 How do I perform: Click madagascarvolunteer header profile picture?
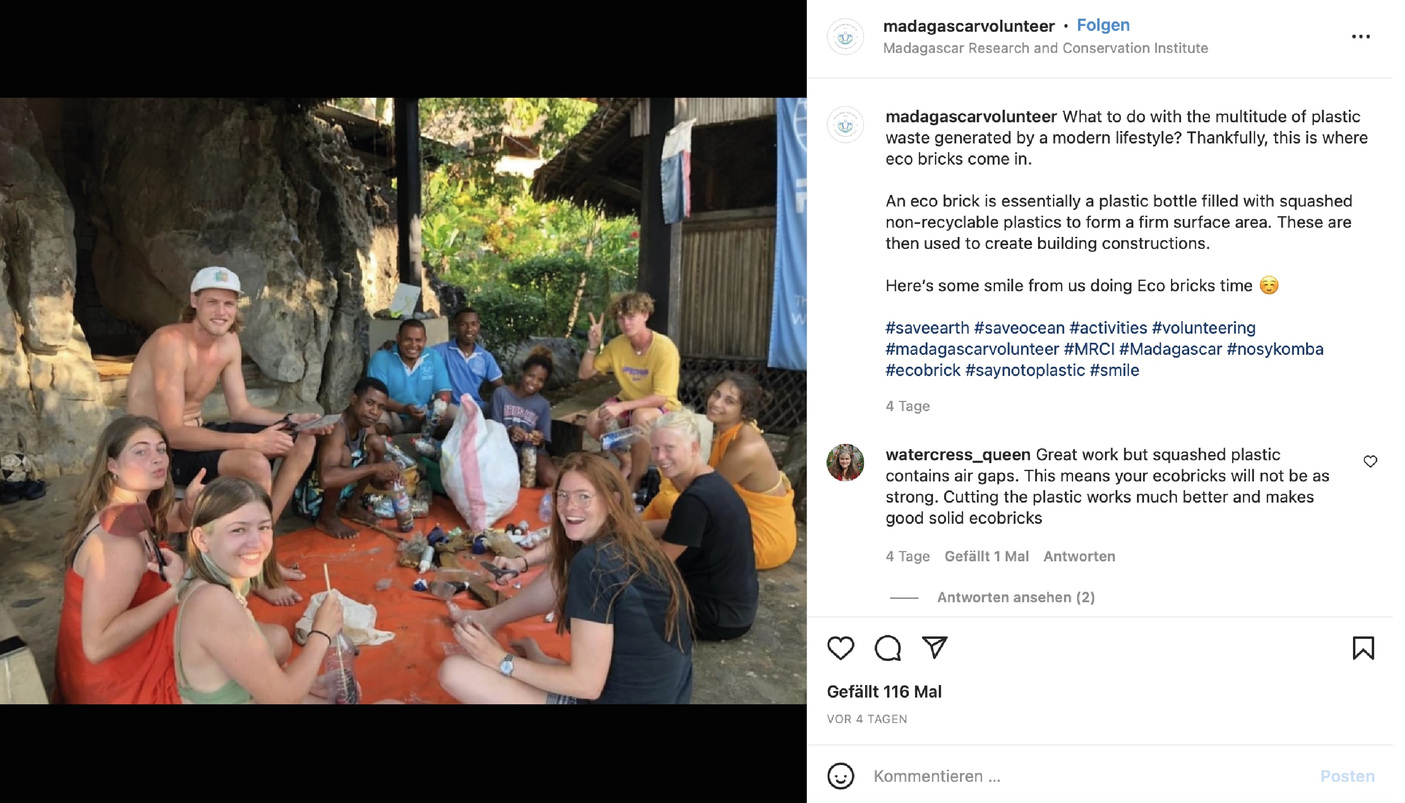point(845,37)
